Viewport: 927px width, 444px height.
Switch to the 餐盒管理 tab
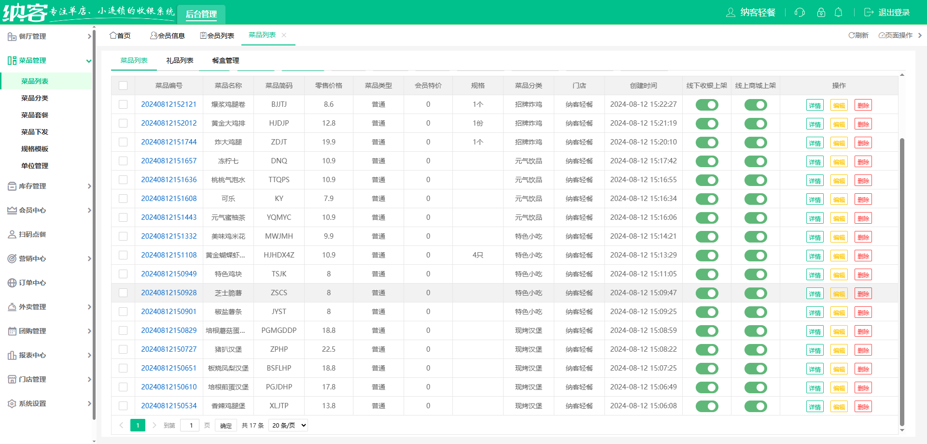tap(225, 60)
